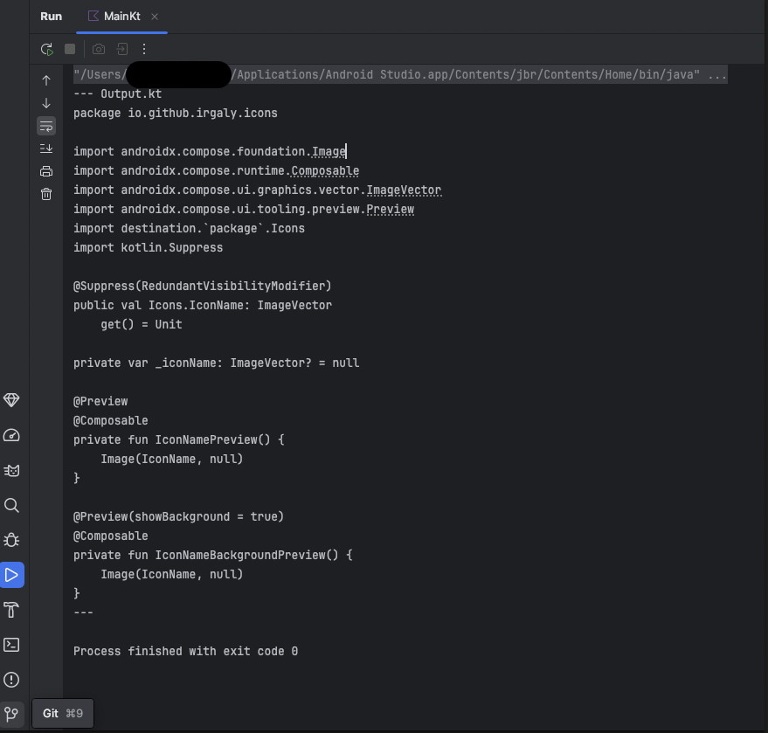The height and width of the screenshot is (733, 768).
Task: Open the Terminal tool window
Action: click(x=11, y=645)
